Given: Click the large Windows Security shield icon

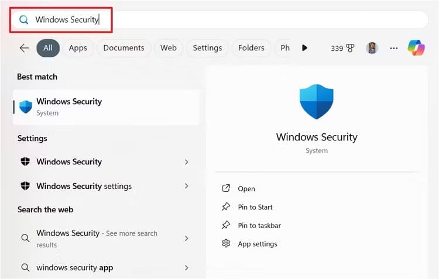Looking at the screenshot, I should tap(316, 102).
